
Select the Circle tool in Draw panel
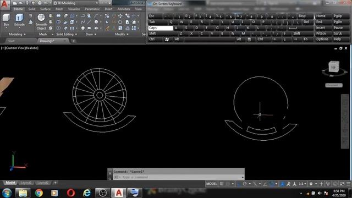point(96,22)
